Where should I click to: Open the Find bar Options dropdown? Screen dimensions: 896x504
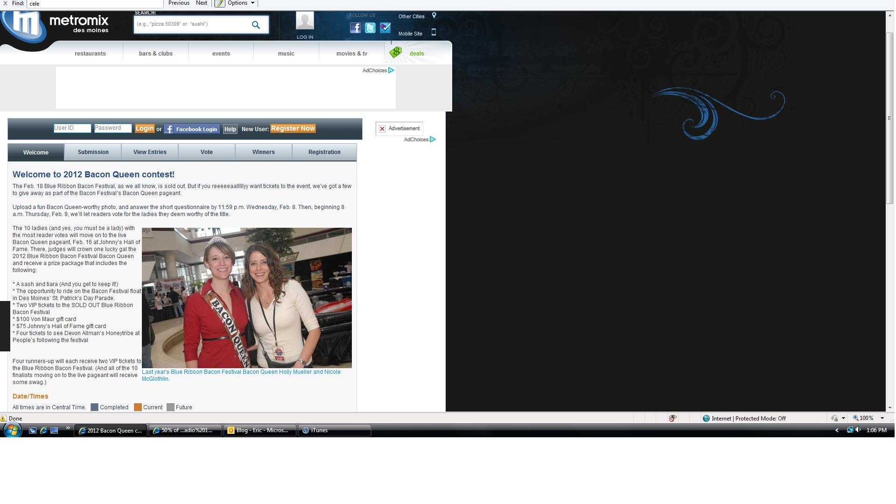tap(241, 3)
